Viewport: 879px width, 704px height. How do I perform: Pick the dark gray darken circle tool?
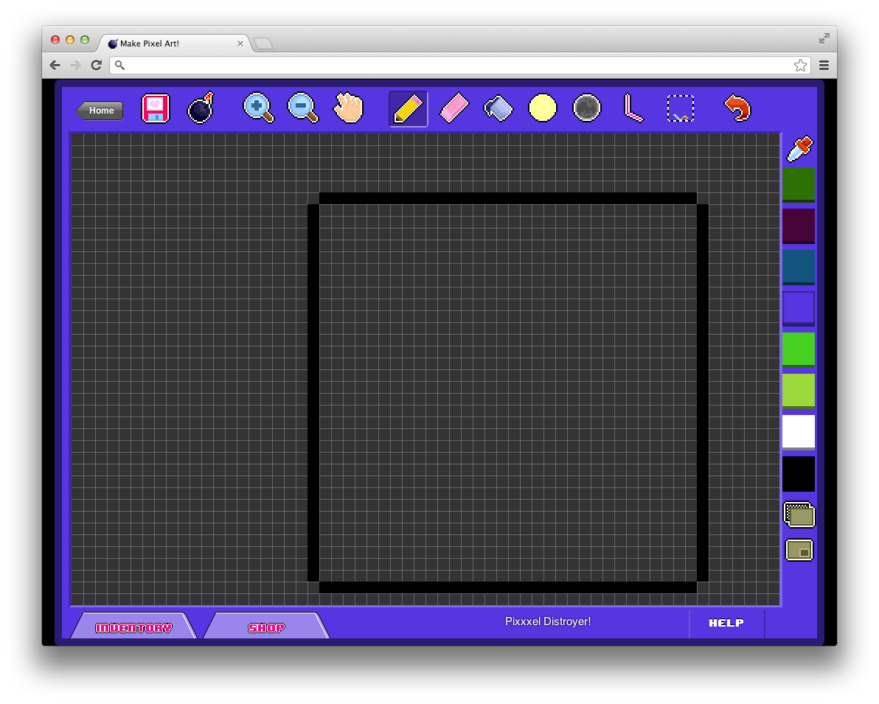pyautogui.click(x=587, y=108)
